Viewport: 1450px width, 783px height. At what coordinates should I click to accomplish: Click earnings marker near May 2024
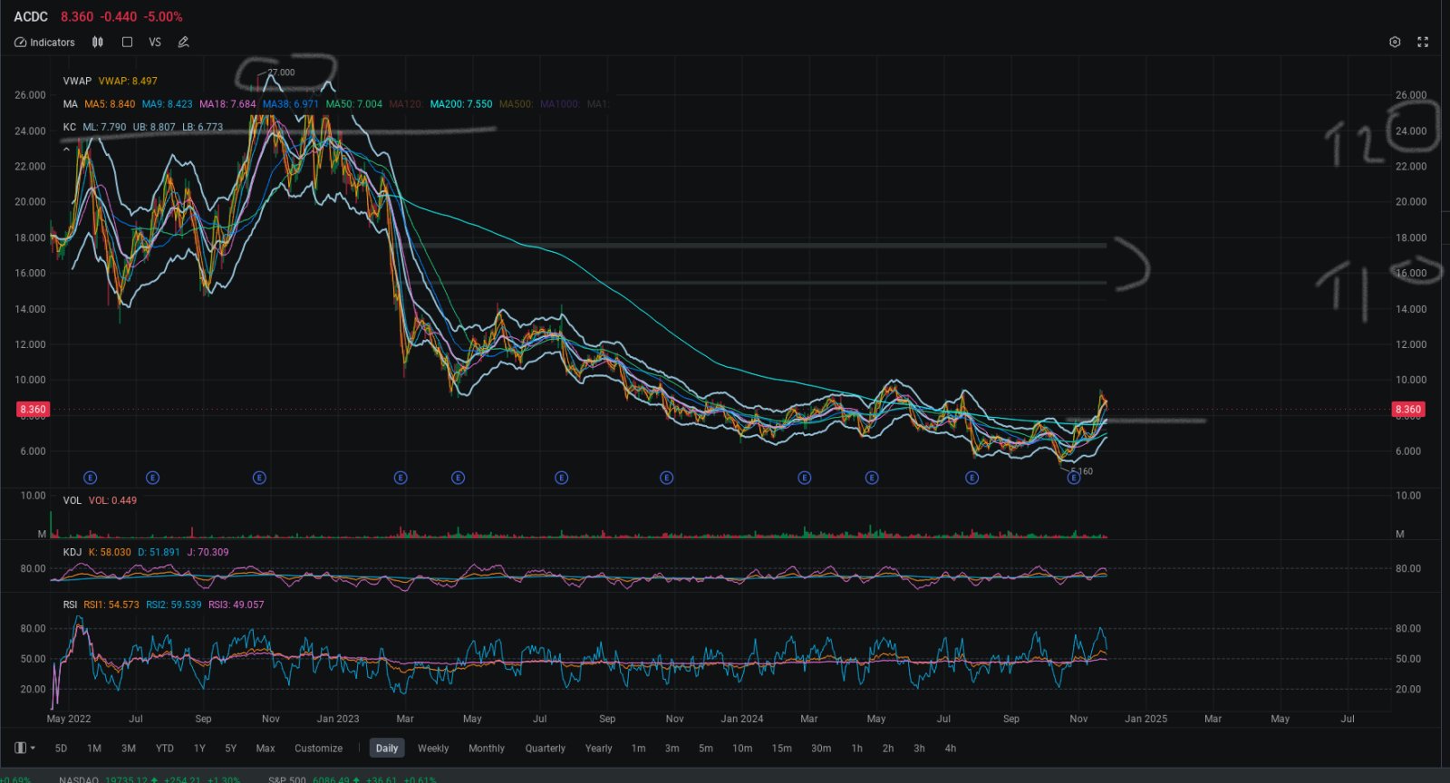(x=872, y=478)
